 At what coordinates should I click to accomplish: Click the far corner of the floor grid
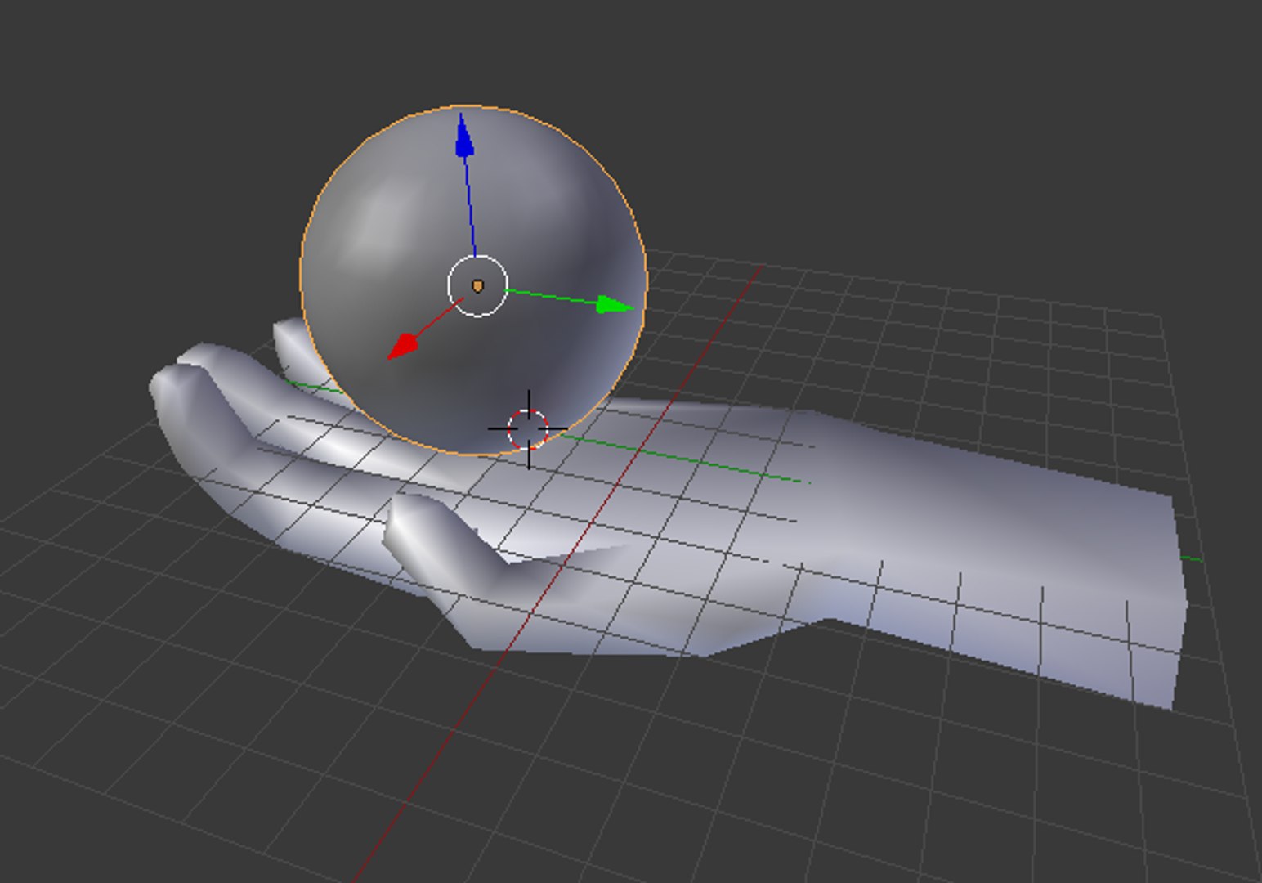(1159, 315)
